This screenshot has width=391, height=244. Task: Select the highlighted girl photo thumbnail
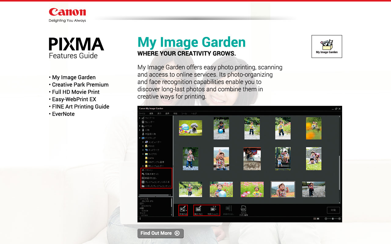pos(283,189)
